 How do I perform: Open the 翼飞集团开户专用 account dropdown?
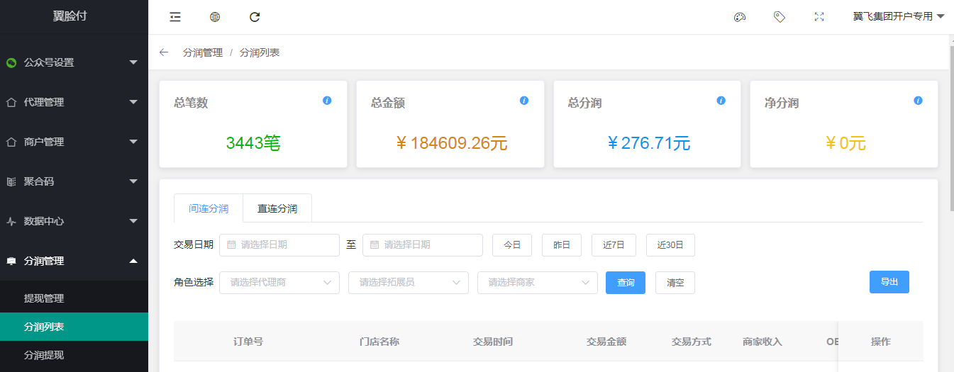click(899, 17)
